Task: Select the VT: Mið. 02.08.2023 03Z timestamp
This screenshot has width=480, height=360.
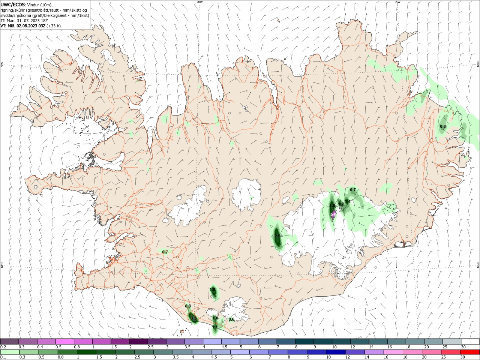Action: pyautogui.click(x=23, y=26)
